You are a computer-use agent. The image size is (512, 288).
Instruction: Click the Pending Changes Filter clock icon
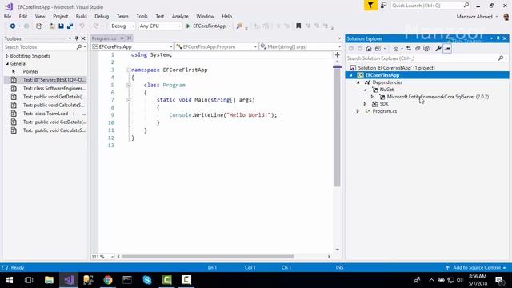pos(395,49)
